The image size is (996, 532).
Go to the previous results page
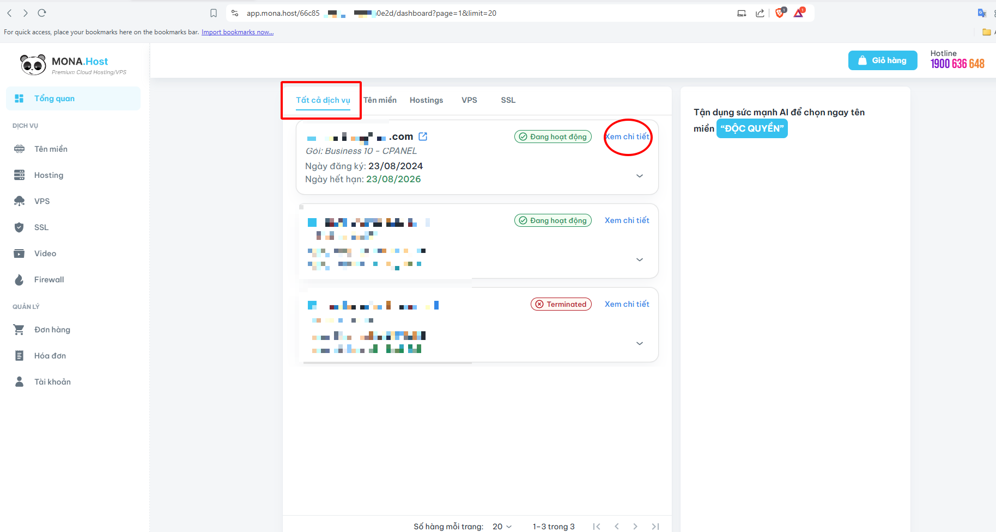click(x=617, y=527)
